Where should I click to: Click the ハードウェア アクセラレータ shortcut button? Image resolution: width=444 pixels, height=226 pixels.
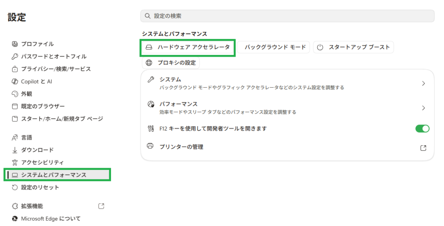pos(187,47)
